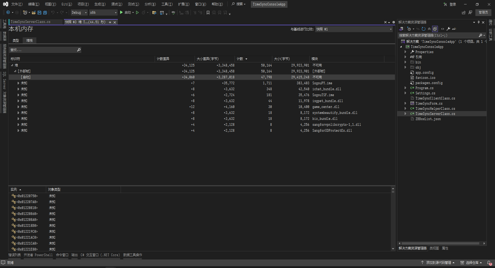This screenshot has height=268, width=495.
Task: Expand the TimeSyncForm.cs node
Action: tap(405, 103)
